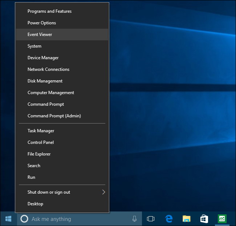
Task: Open File Explorer taskbar icon
Action: (x=187, y=219)
